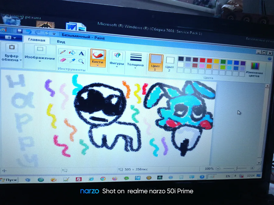Click the 12:14 system clock
The height and width of the screenshot is (205, 274).
tap(251, 176)
